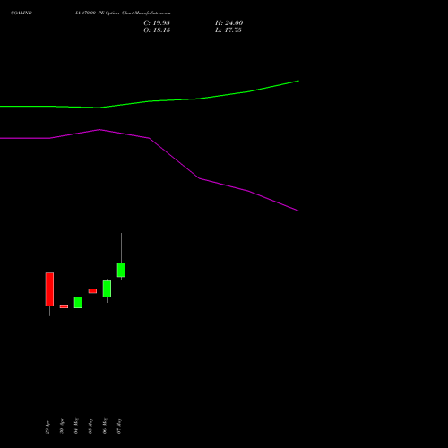Click the close value C: 19.95
448x448 pixels.
click(157, 23)
